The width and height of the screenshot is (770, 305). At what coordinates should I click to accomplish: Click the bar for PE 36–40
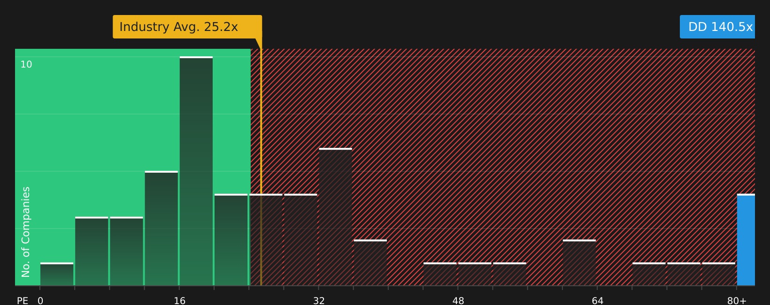370,262
